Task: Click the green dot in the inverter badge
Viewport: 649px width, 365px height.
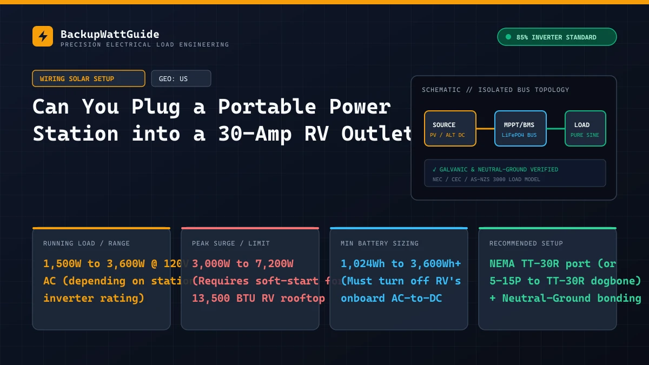Action: click(508, 37)
